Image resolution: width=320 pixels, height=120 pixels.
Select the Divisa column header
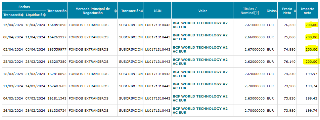[x=271, y=11]
